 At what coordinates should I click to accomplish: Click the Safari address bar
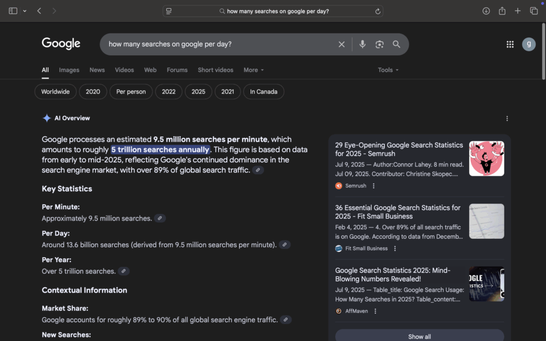point(272,11)
